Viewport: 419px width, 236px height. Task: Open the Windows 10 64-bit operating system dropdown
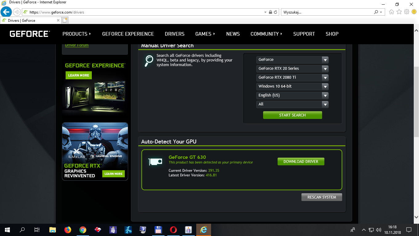tap(292, 87)
